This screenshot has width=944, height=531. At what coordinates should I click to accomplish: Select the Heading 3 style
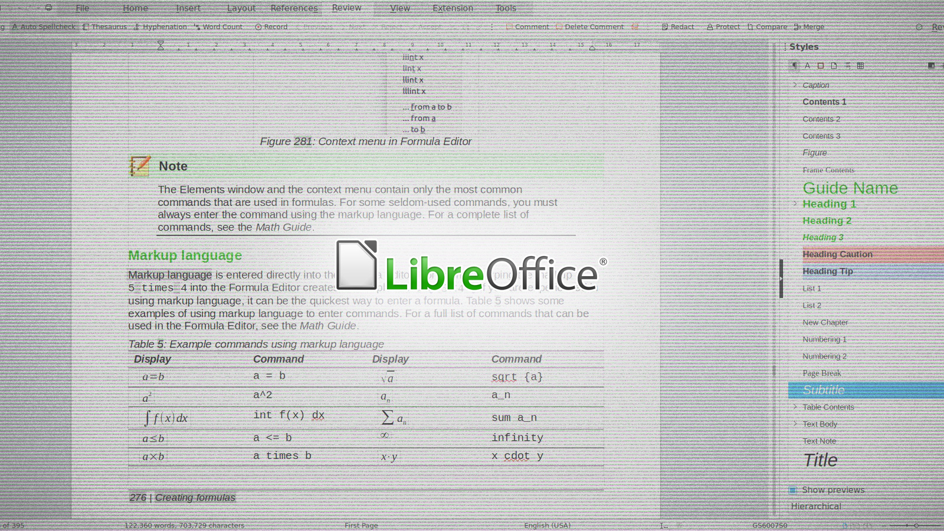822,237
